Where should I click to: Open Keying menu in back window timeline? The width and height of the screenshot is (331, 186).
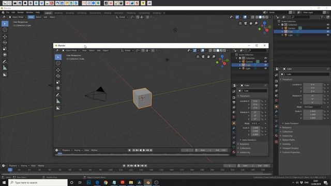pyautogui.click(x=25, y=166)
